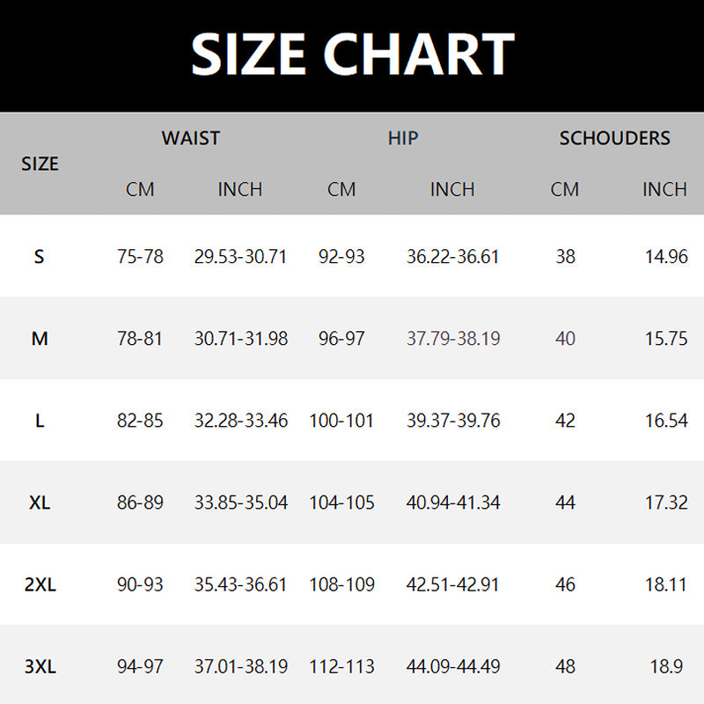Click shoulder value 46 cm

pos(565,584)
